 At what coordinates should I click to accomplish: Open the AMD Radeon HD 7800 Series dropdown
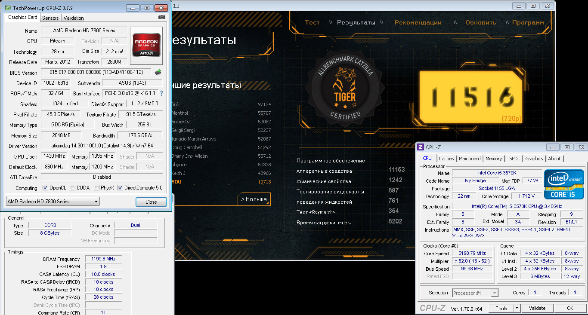click(x=53, y=202)
